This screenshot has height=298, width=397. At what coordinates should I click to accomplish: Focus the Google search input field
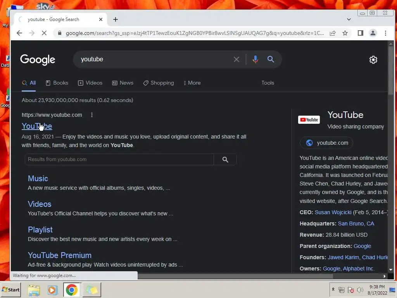coord(154,59)
